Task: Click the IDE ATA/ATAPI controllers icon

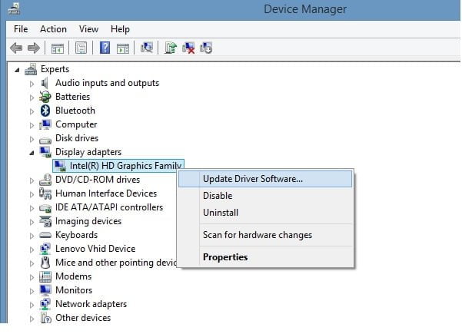Action: coord(45,208)
